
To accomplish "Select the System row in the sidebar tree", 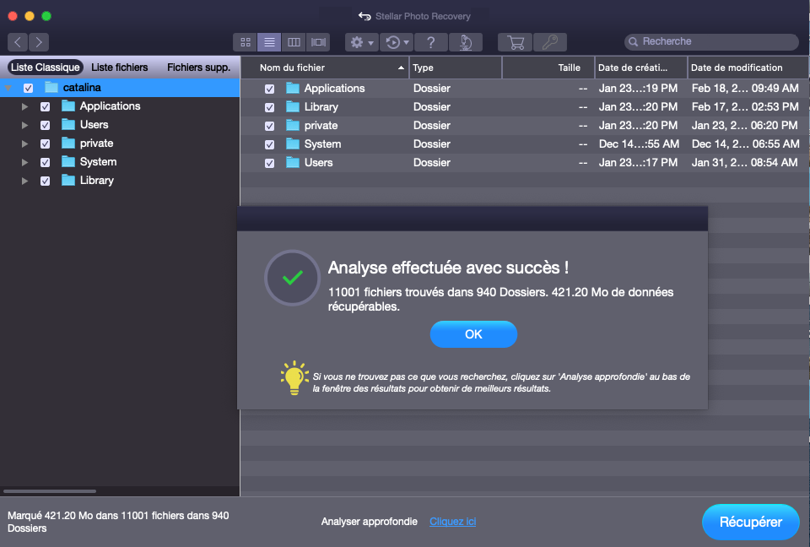I will [x=120, y=162].
